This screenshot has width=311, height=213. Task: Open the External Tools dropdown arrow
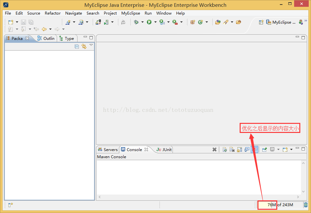pos(182,22)
